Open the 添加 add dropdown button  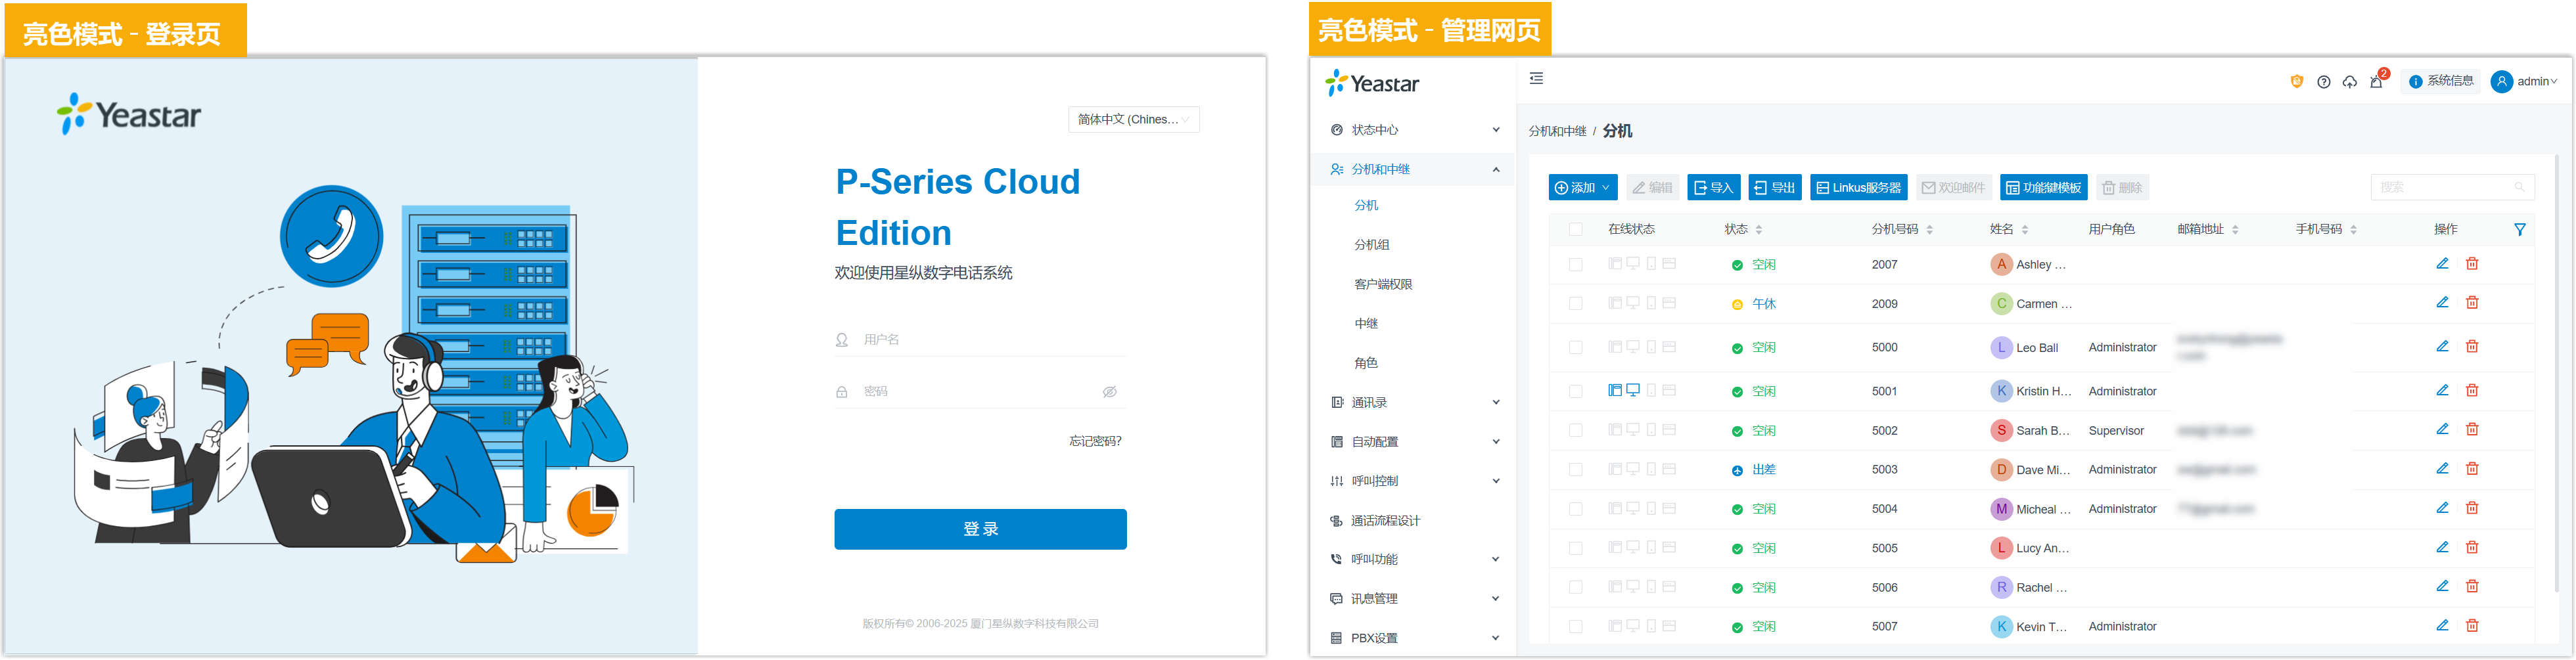pyautogui.click(x=1582, y=188)
